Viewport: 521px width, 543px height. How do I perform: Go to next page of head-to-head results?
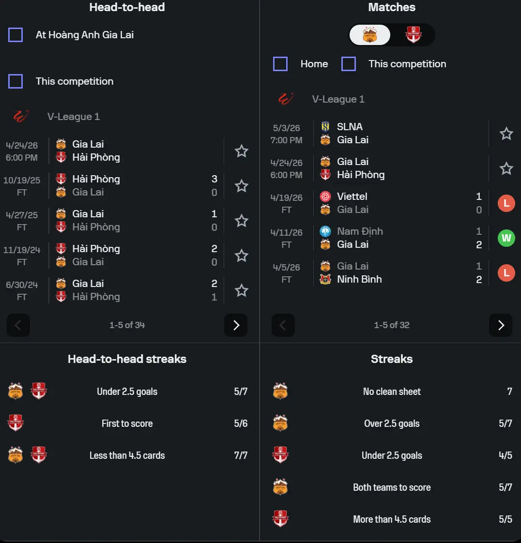(x=236, y=325)
